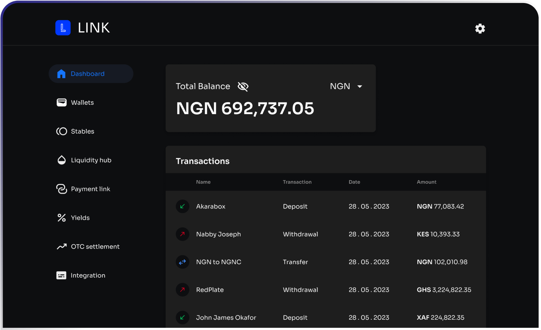Open the Integration section
Image resolution: width=541 pixels, height=330 pixels.
pos(88,275)
